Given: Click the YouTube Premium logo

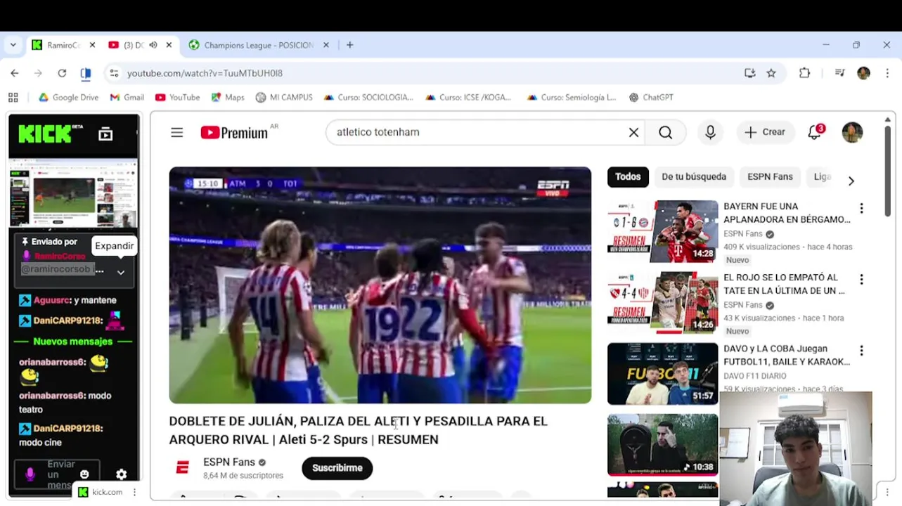Looking at the screenshot, I should pos(234,132).
